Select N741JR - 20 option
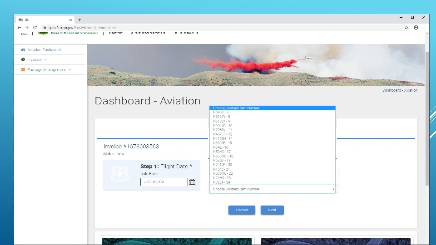This screenshot has height=245, width=436. [x=272, y=165]
